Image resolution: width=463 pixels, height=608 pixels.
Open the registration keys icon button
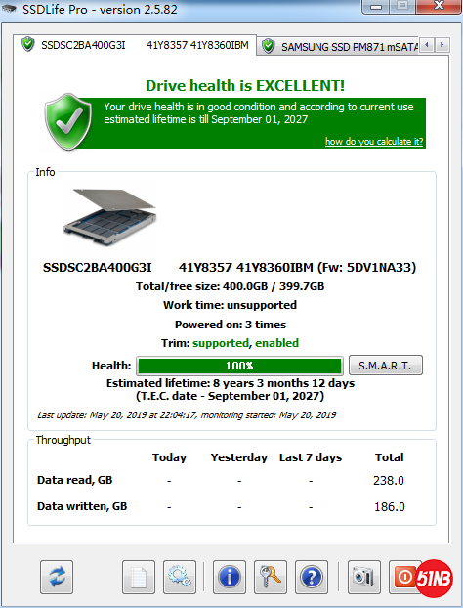pos(271,577)
